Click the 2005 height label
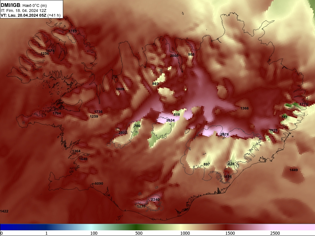Viewport: 315px width, 236px height. pyautogui.click(x=174, y=56)
